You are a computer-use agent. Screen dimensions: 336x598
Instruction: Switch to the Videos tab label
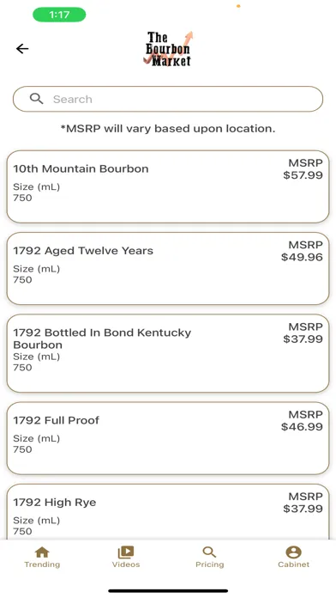click(x=126, y=564)
